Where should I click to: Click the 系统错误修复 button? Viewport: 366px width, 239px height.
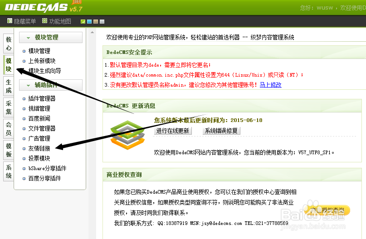click(x=221, y=131)
